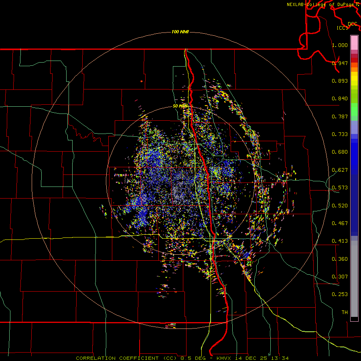Screen dimensions: 361x361
Task: Click the 50 NMI range ring label
Action: [x=180, y=106]
